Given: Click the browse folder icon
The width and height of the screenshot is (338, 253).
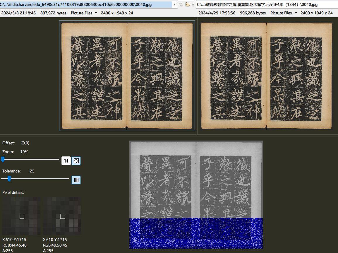Looking at the screenshot, I should (x=188, y=4).
